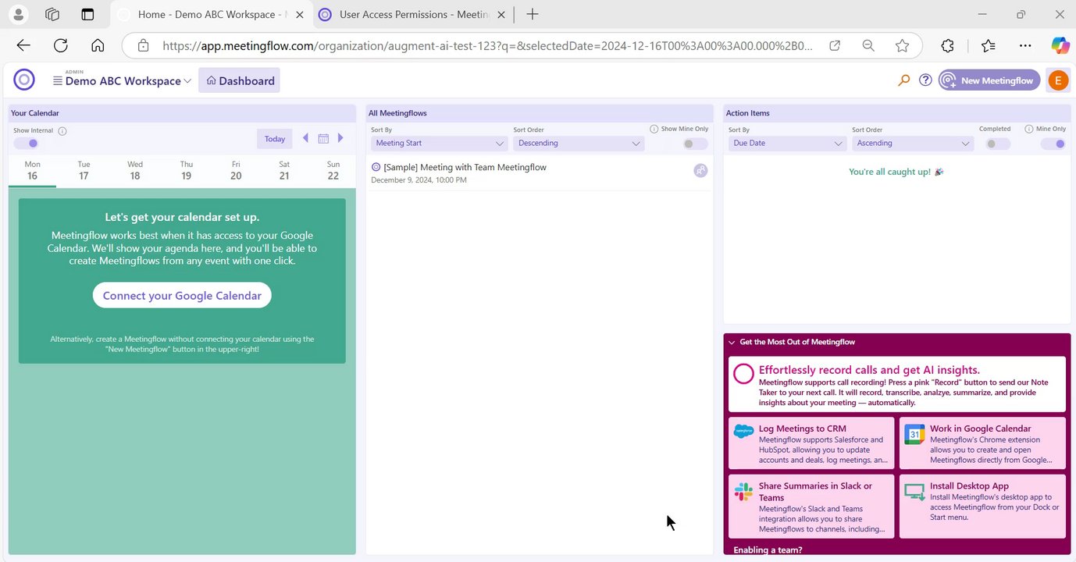Image resolution: width=1076 pixels, height=562 pixels.
Task: Open the Install Desktop App card
Action: pyautogui.click(x=982, y=506)
